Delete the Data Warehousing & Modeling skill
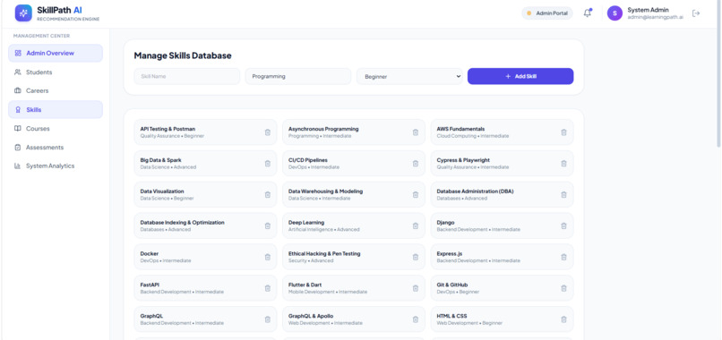Image resolution: width=722 pixels, height=340 pixels. (416, 195)
